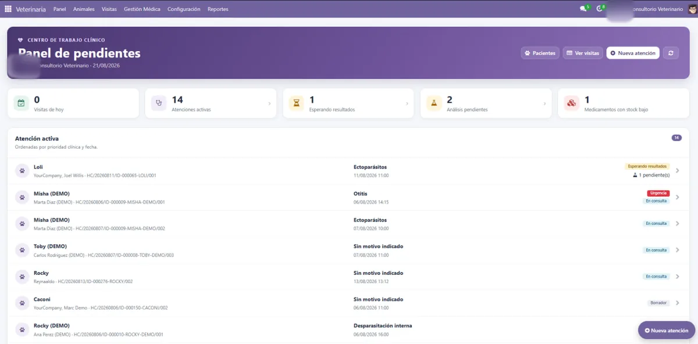
Task: Click the paw icon beside Loli
Action: (x=22, y=171)
